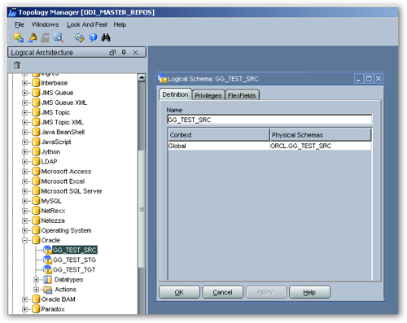Screen dimensions: 407x323
Task: Close the Logical Architecture panel
Action: (x=135, y=52)
